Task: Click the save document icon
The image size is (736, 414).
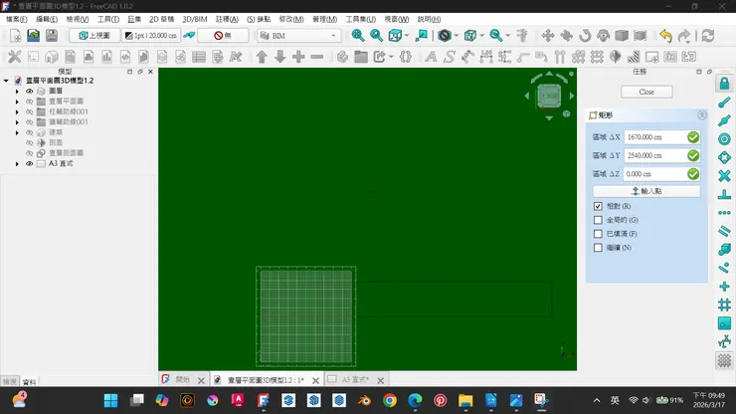Action: (51, 35)
